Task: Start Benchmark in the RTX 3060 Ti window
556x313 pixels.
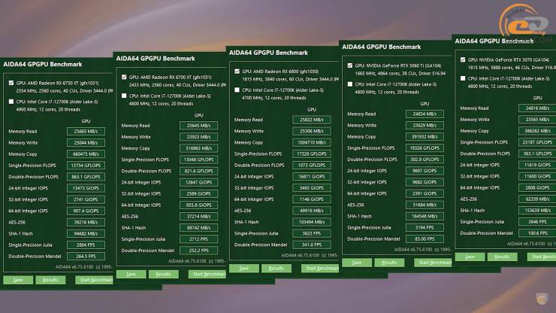Action: click(x=433, y=263)
